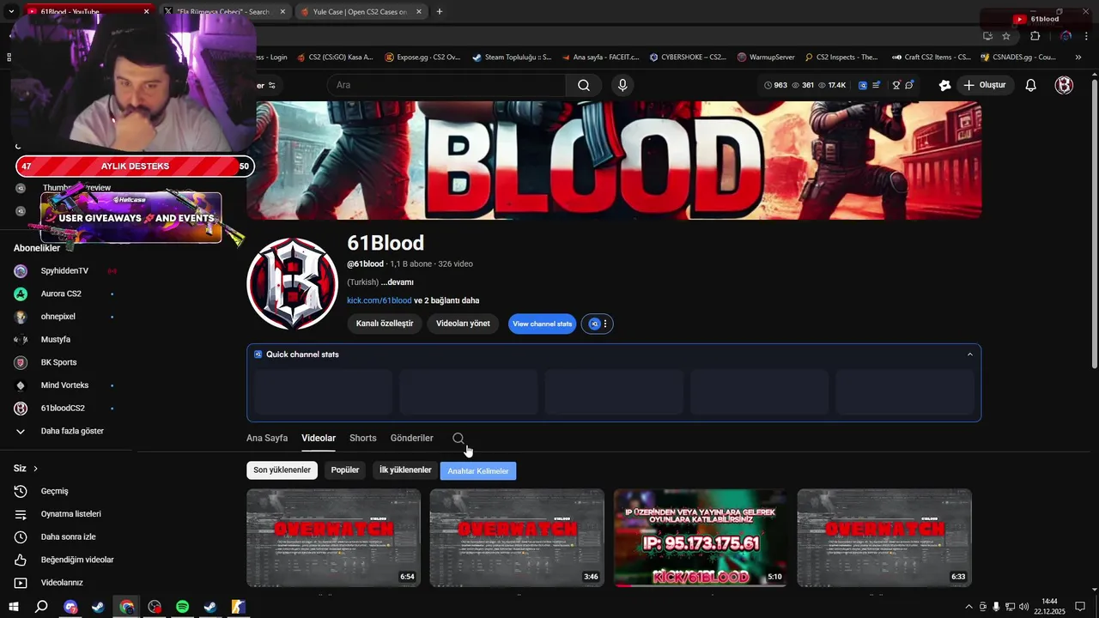Collapse the Quick channel stats panel
The image size is (1099, 618).
coord(970,354)
